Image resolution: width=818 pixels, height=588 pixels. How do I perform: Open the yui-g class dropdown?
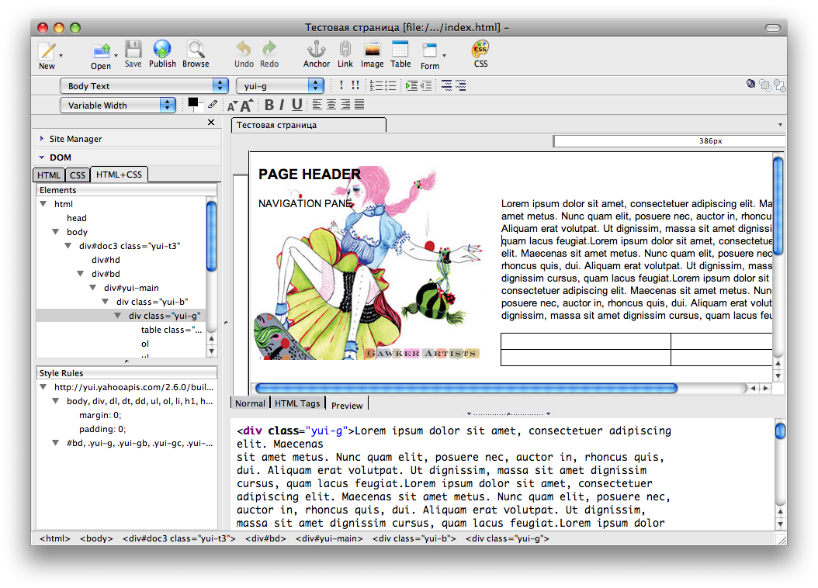coord(280,86)
